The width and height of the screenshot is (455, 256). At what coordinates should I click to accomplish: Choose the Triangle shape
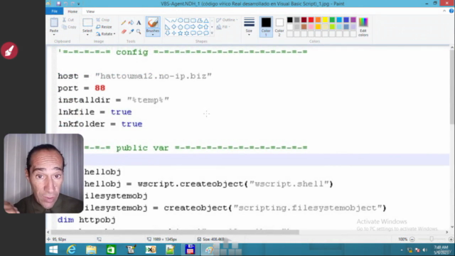click(x=206, y=21)
